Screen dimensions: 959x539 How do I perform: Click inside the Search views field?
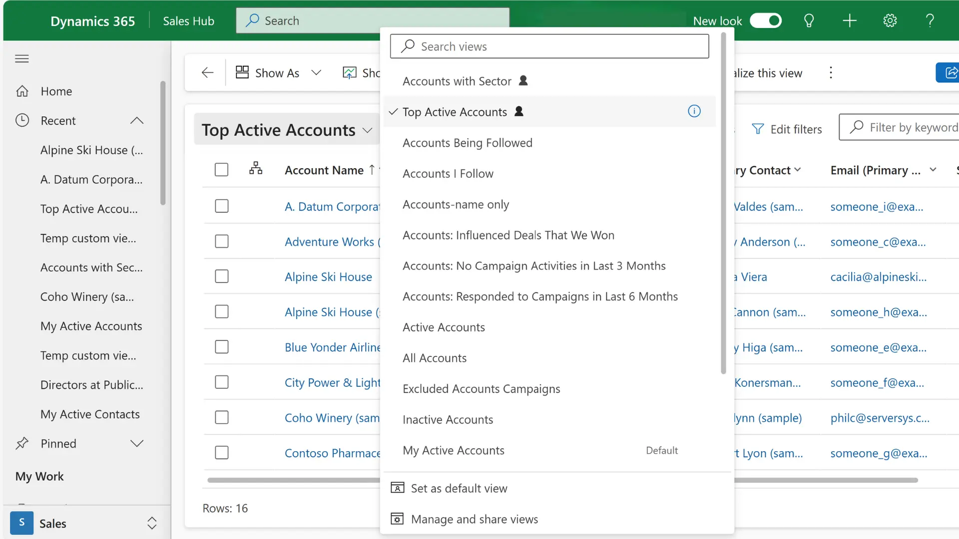click(x=549, y=46)
